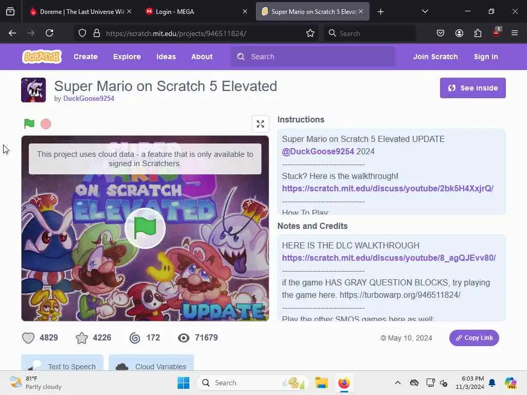Click the project title Super Mario on Scratch 5 Elevated

pyautogui.click(x=165, y=86)
